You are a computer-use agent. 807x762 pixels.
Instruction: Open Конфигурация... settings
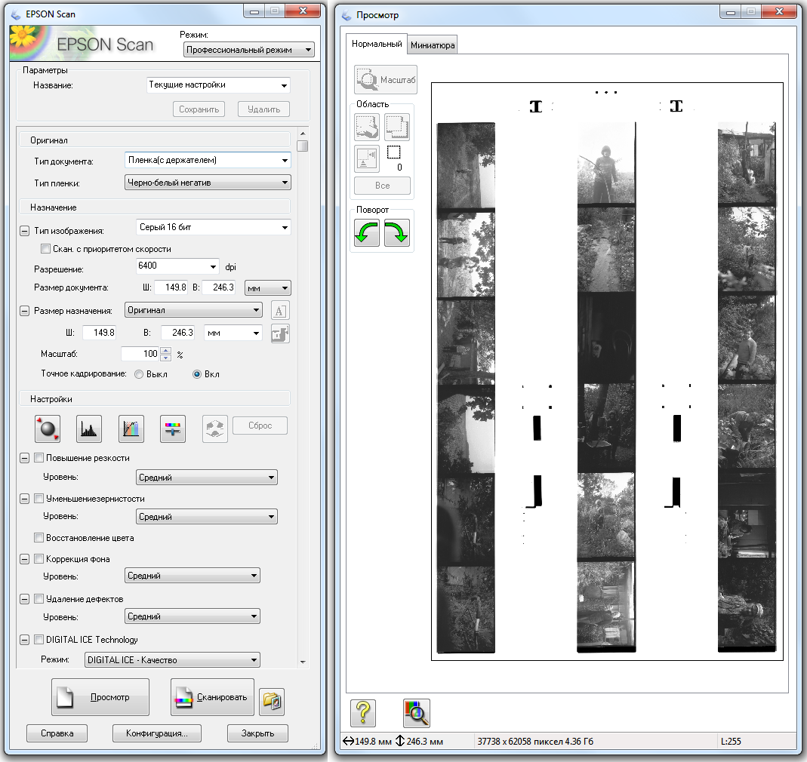pyautogui.click(x=157, y=733)
